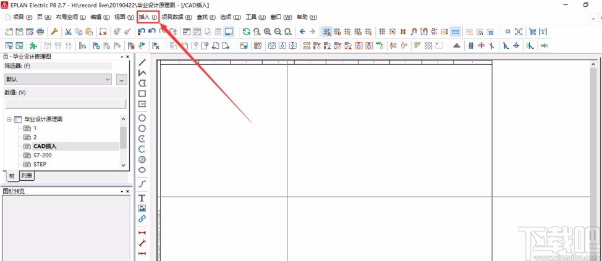Click the shopping cart icon
The image size is (602, 261).
pyautogui.click(x=533, y=32)
